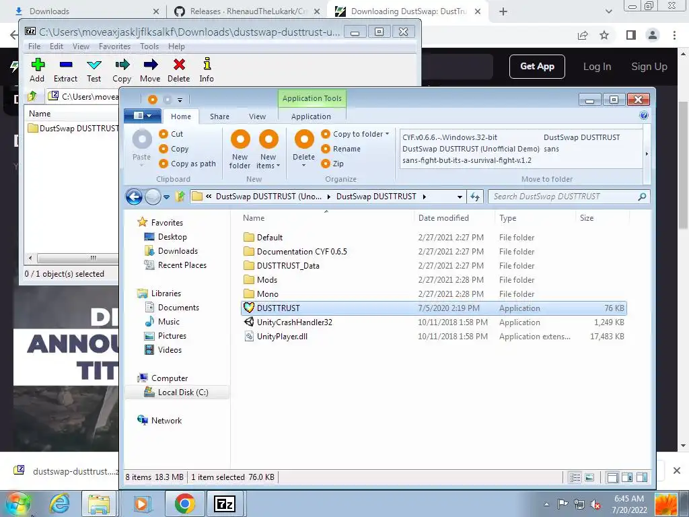Open New items dropdown
The width and height of the screenshot is (689, 517).
pyautogui.click(x=268, y=149)
